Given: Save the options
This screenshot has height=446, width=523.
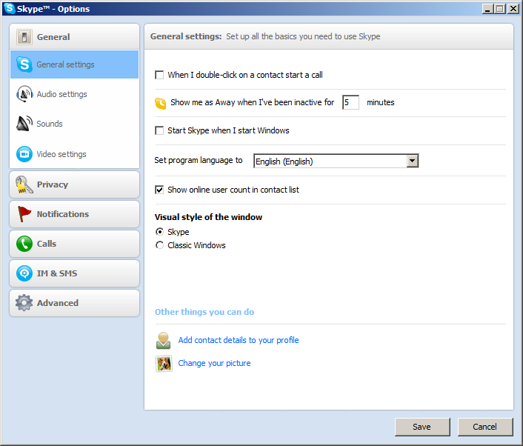Looking at the screenshot, I should pyautogui.click(x=422, y=427).
